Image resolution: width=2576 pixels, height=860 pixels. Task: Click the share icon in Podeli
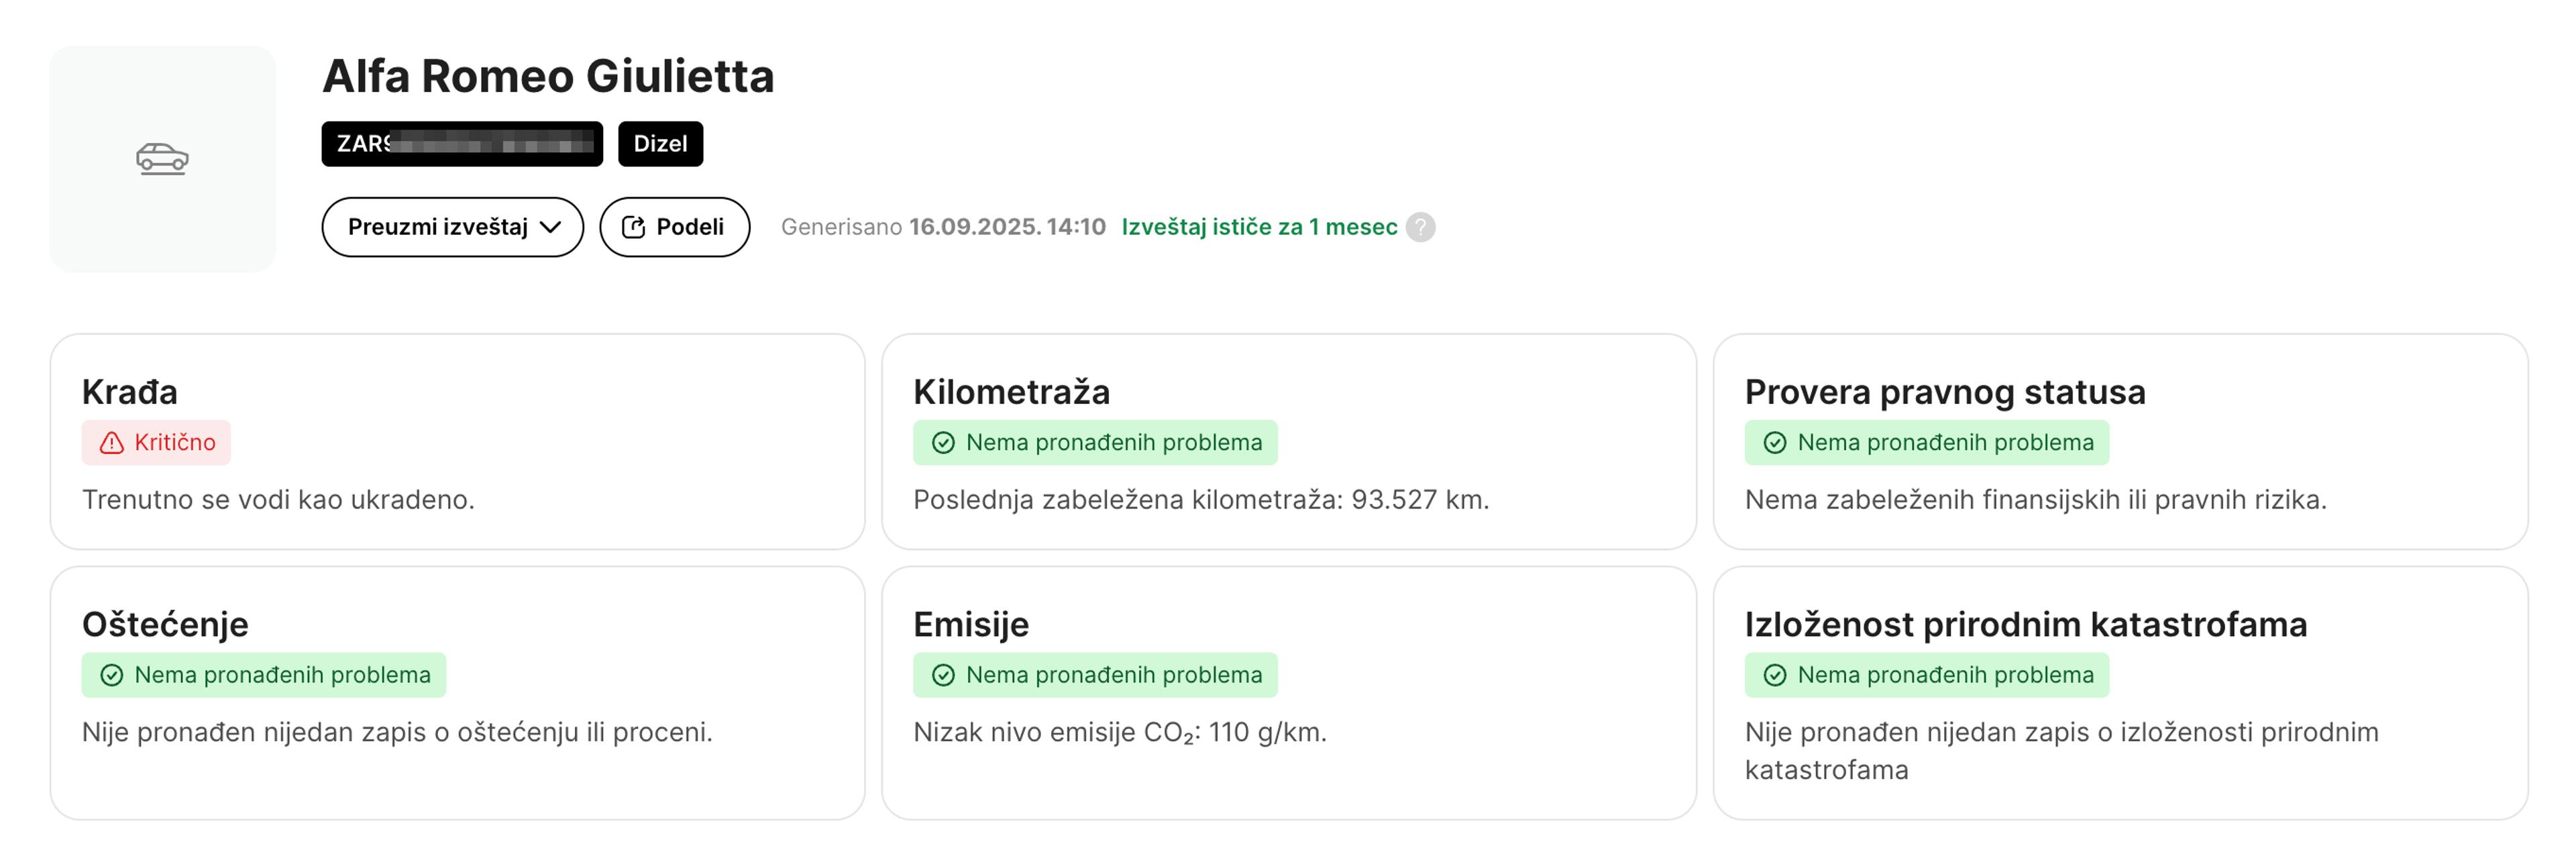coord(633,227)
